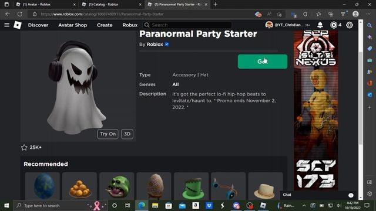Open the Roblox notifications bell

click(320, 25)
